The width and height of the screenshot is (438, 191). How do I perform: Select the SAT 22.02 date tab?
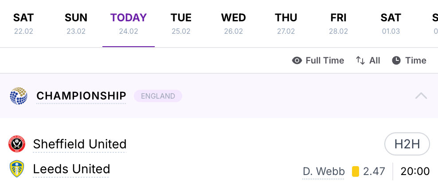pyautogui.click(x=23, y=24)
